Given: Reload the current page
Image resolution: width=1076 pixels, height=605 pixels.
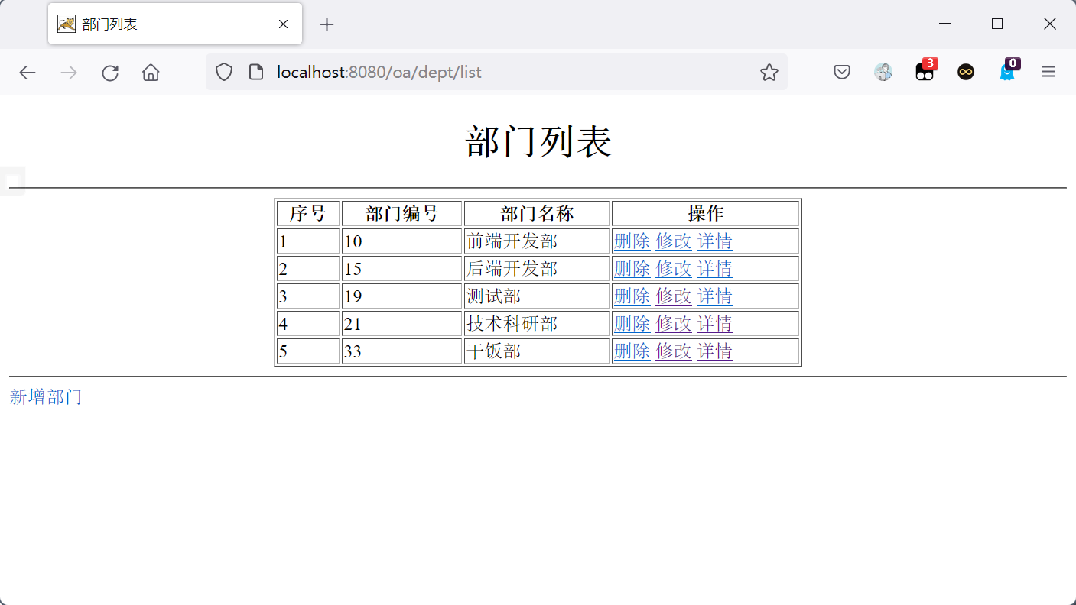Looking at the screenshot, I should pos(110,73).
